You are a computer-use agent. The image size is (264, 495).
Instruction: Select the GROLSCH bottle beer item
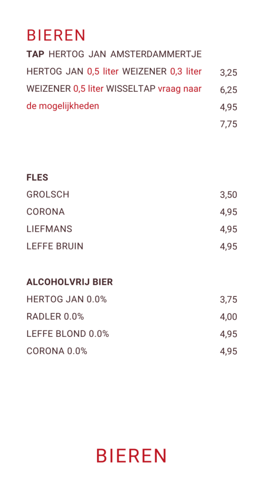click(48, 194)
